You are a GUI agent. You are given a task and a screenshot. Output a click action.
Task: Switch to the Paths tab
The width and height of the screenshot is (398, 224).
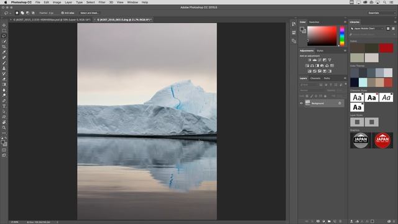(x=327, y=78)
